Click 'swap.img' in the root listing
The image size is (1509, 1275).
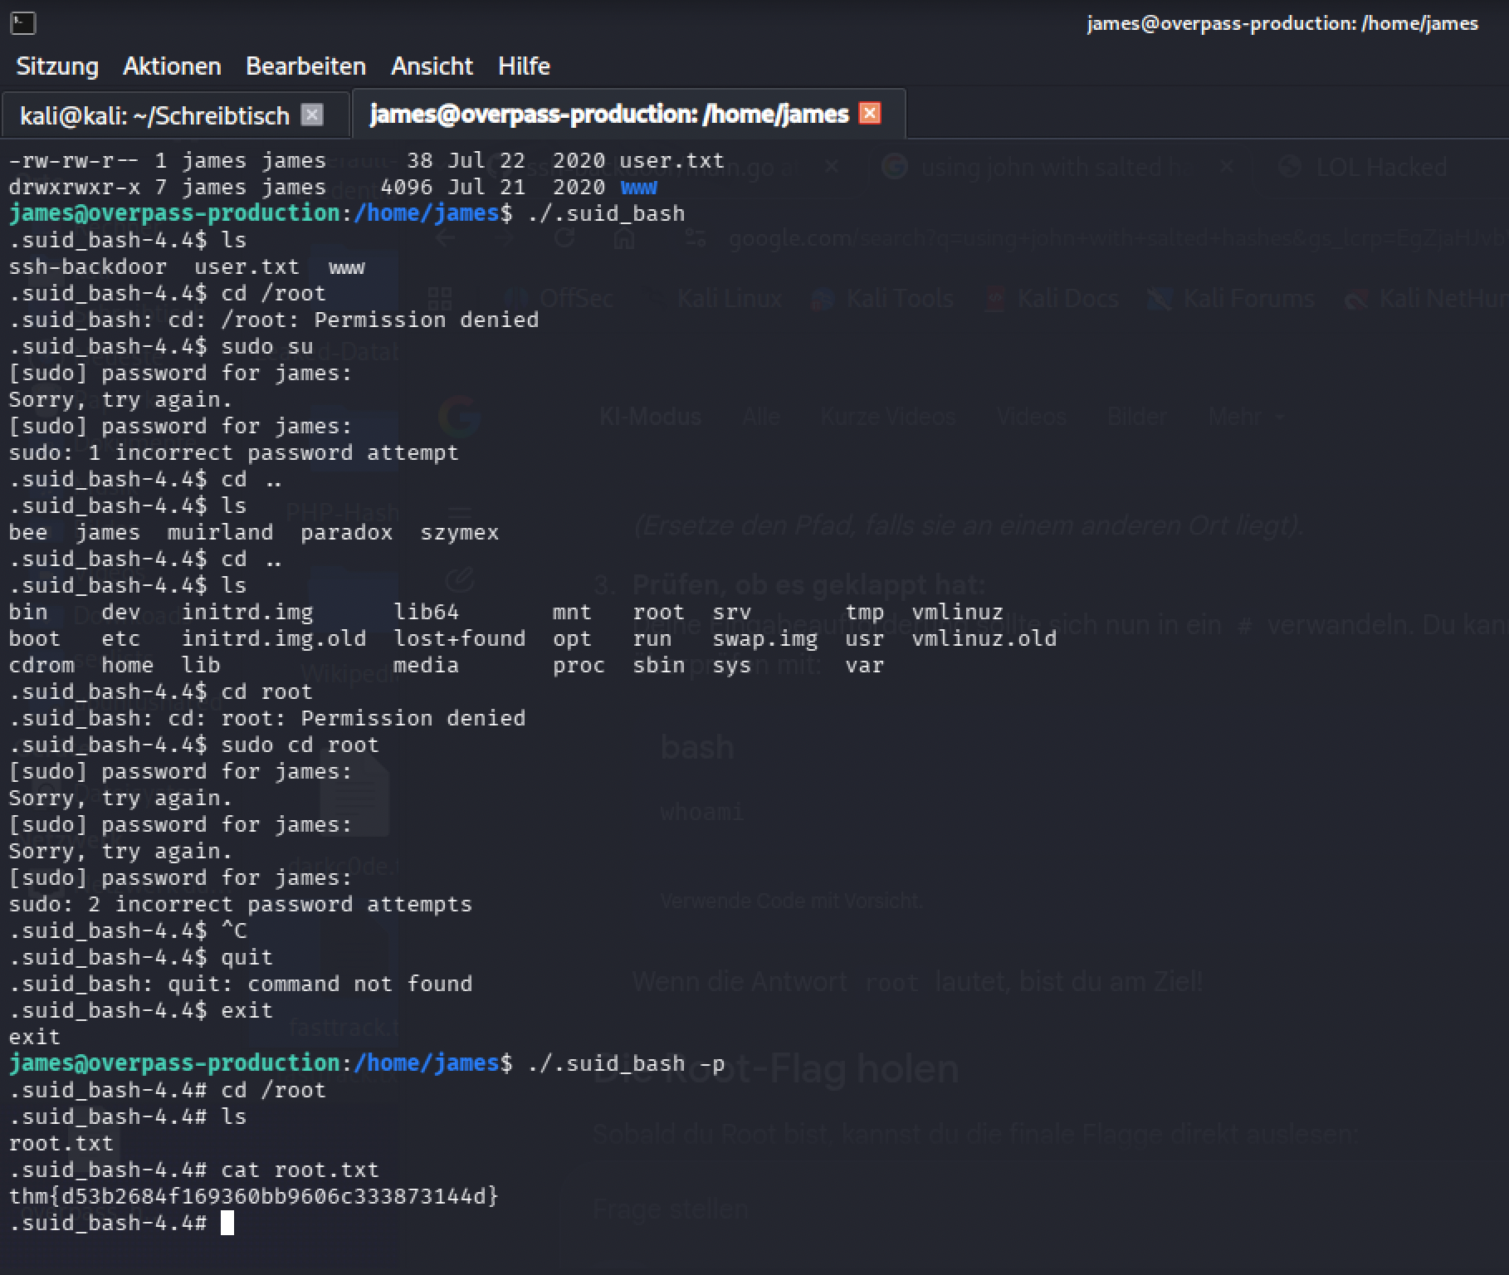click(764, 638)
